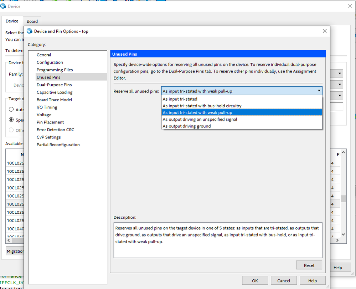
Task: Select the Specific device radio button
Action: pyautogui.click(x=11, y=120)
